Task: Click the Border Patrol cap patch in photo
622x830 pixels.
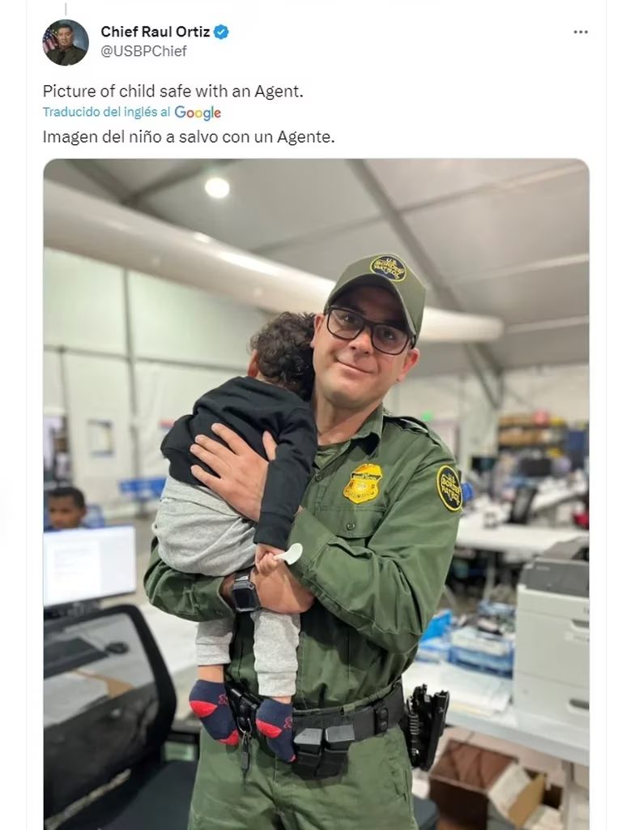Action: (388, 268)
